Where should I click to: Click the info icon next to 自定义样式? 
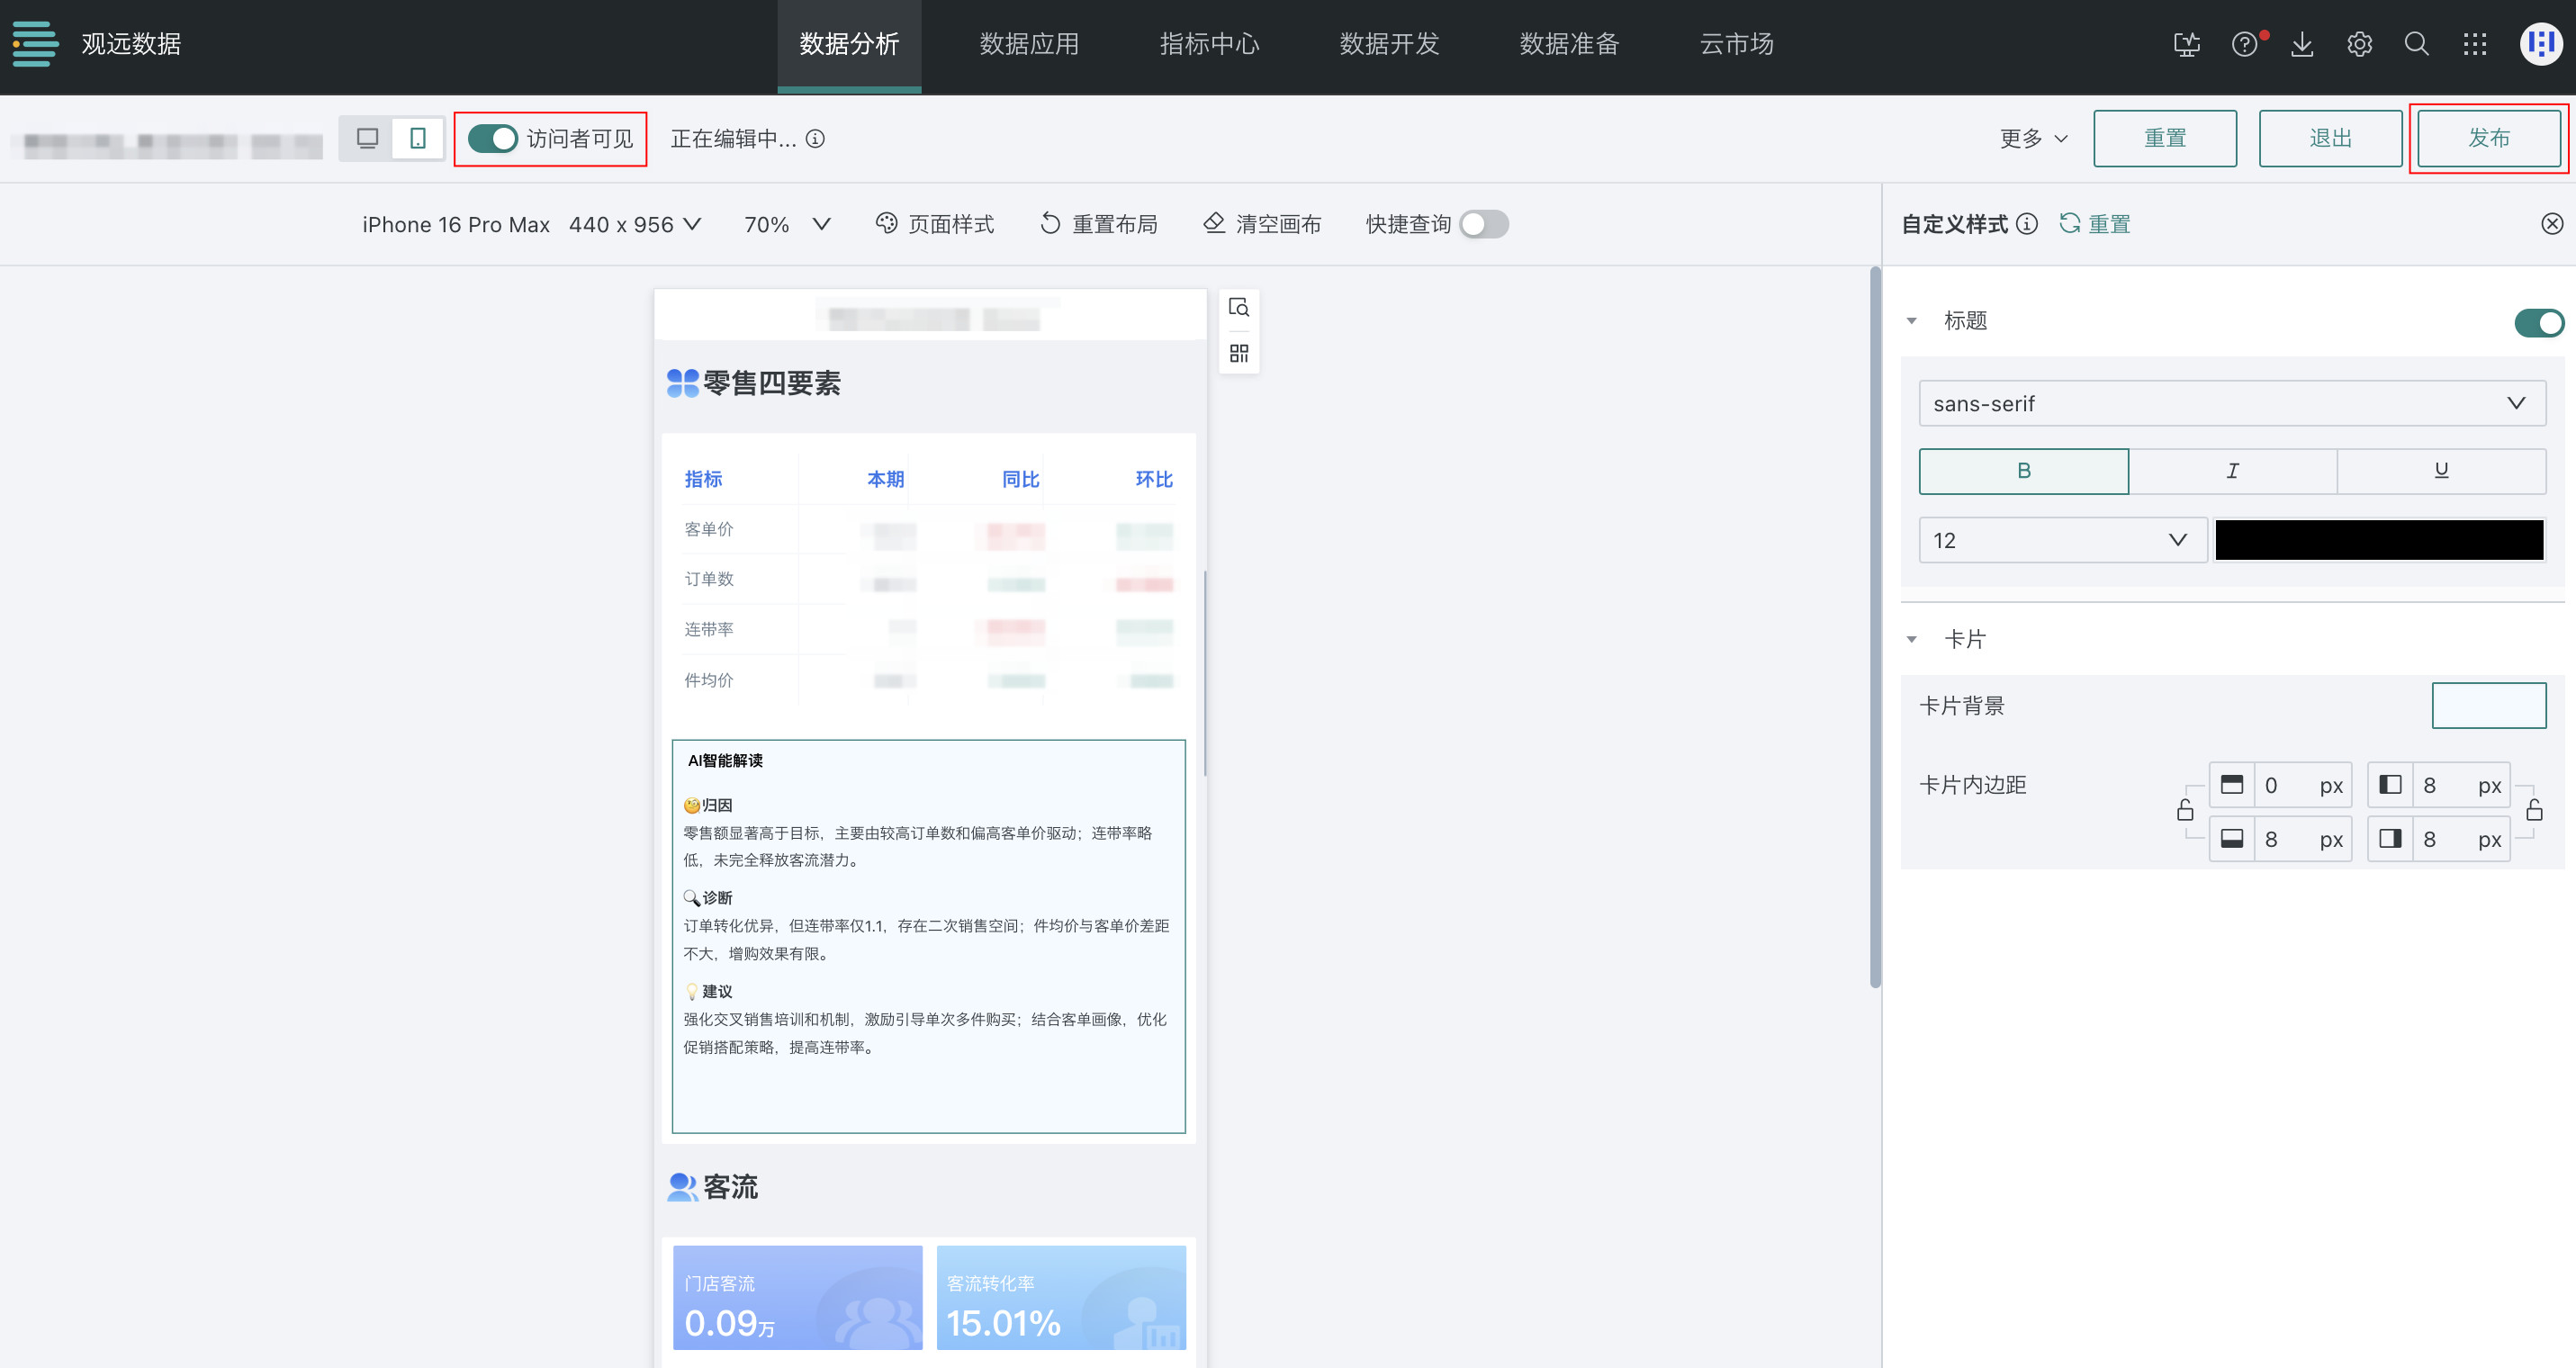(x=2027, y=224)
